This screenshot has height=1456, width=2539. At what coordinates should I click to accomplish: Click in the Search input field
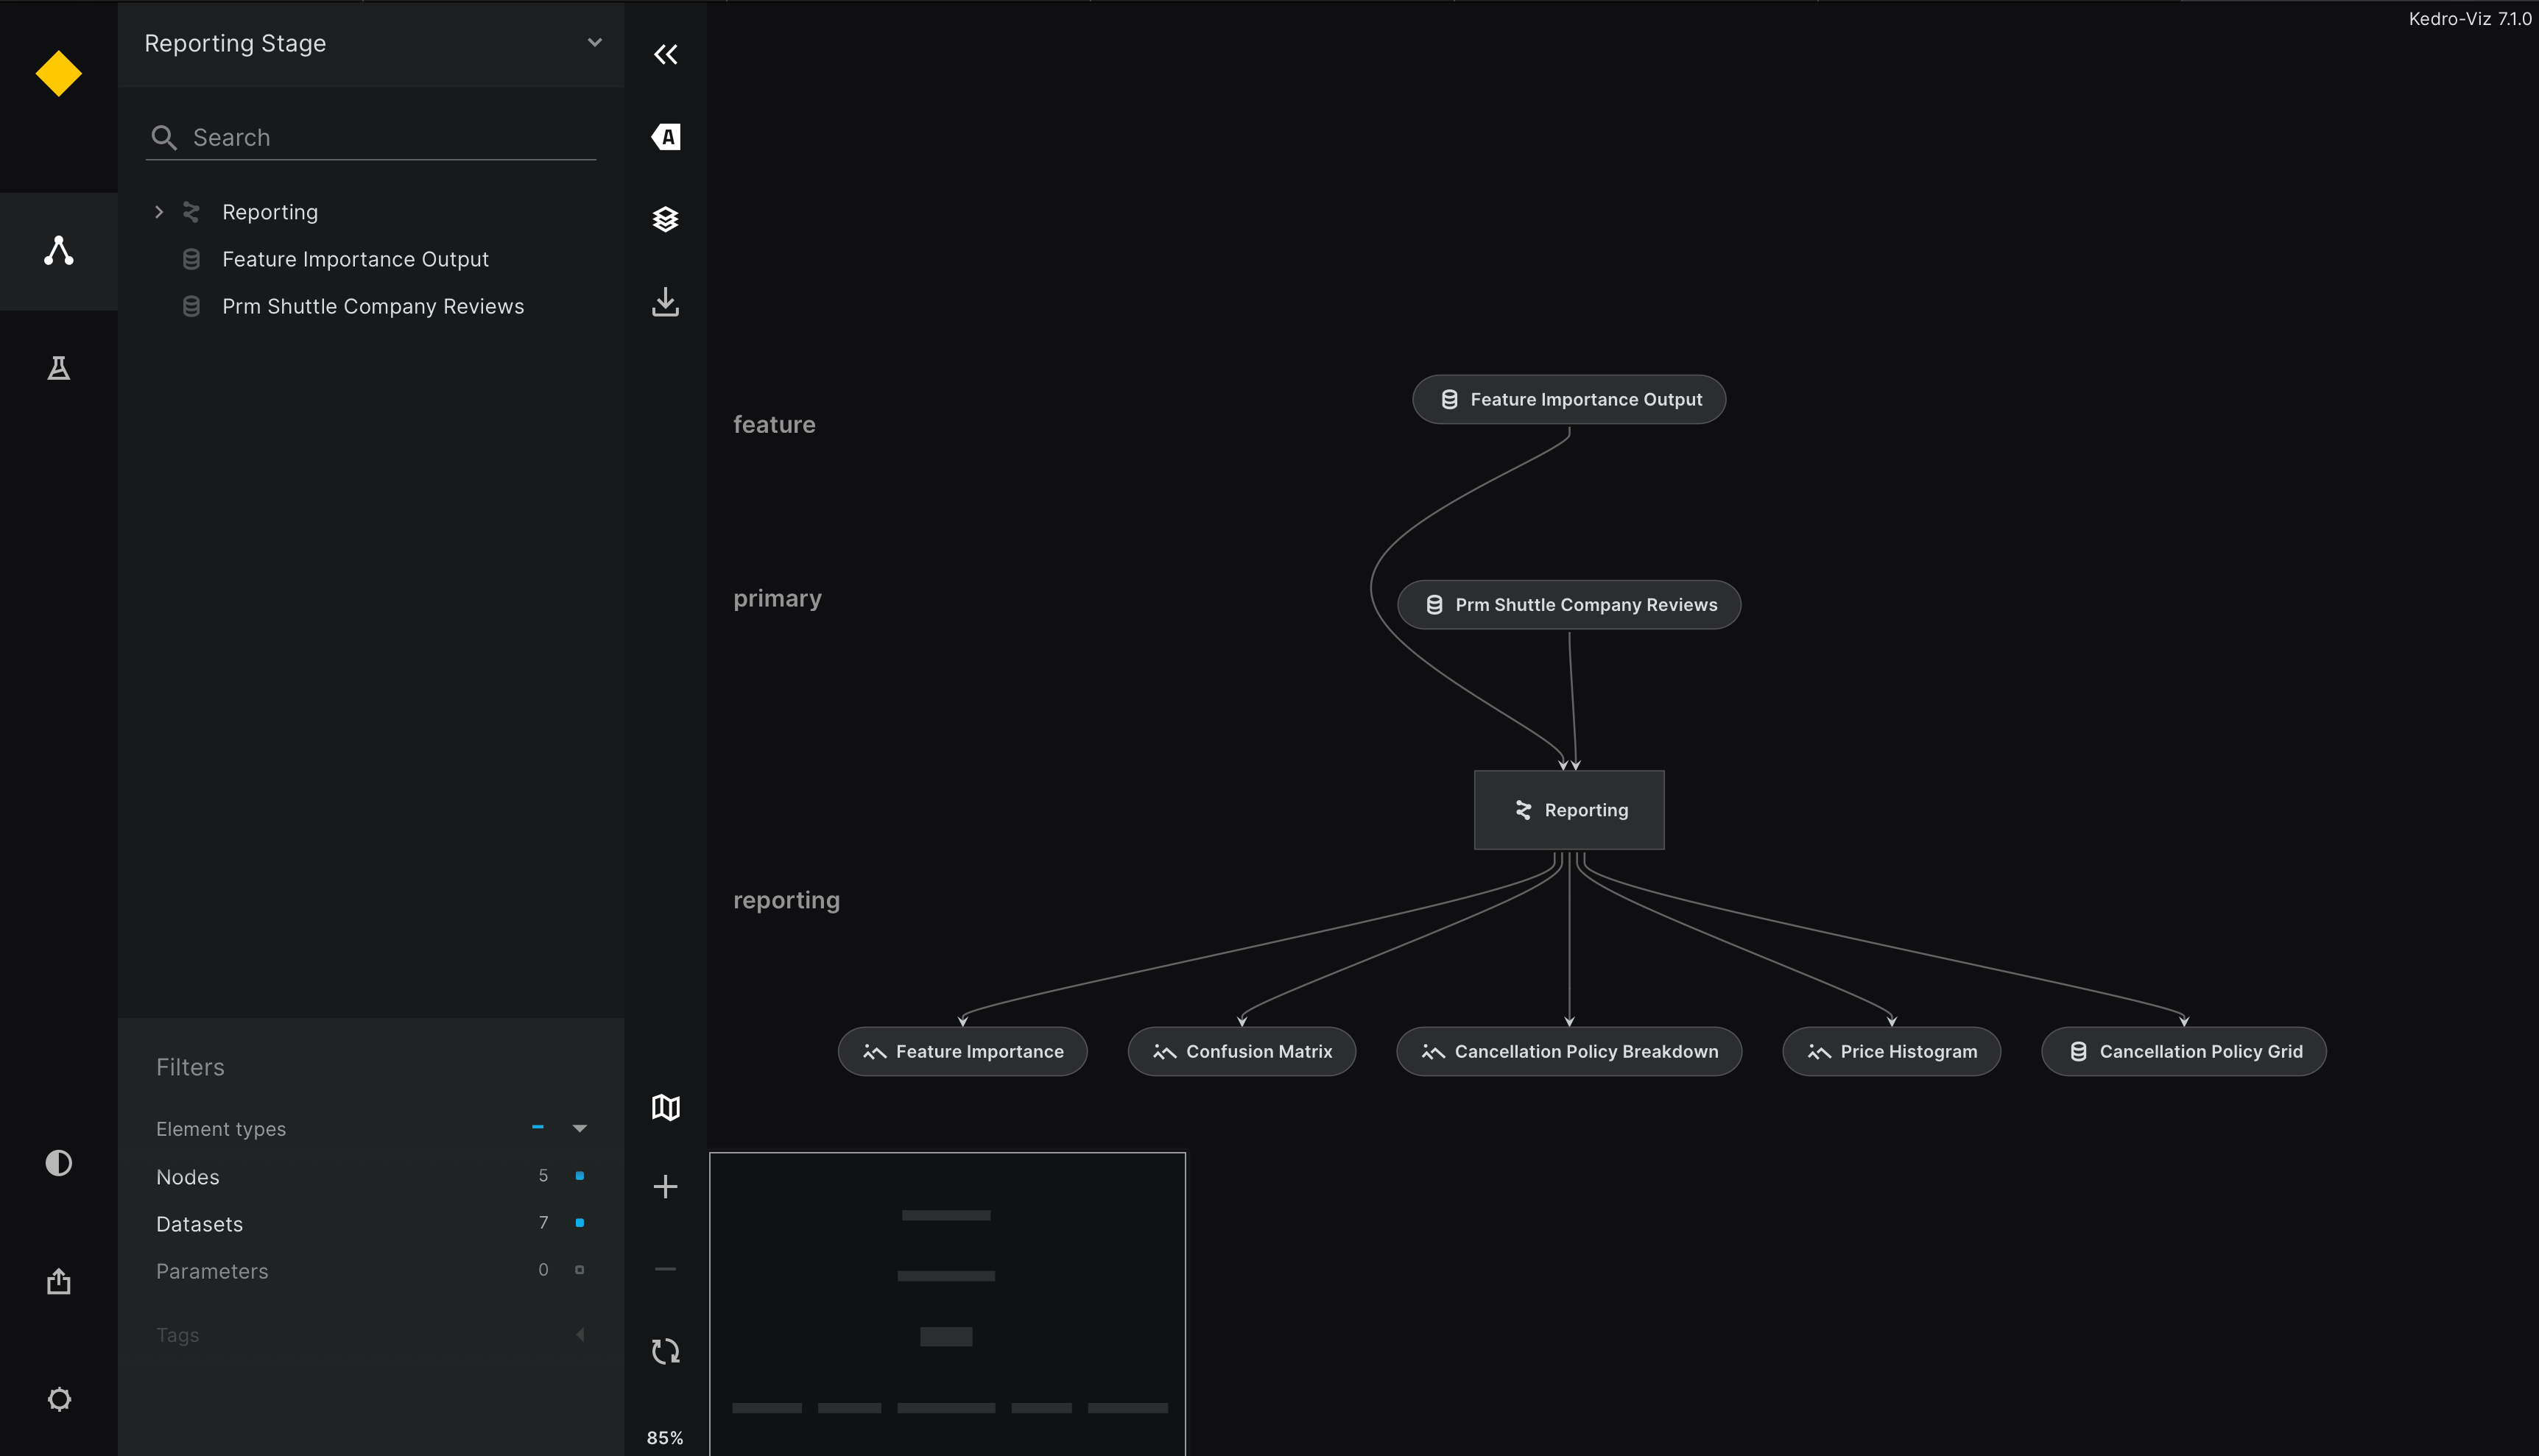371,138
